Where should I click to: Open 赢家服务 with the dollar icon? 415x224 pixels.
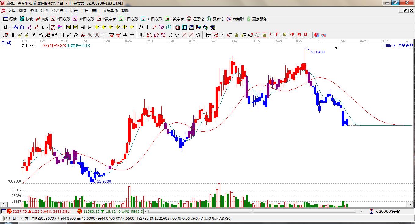click(x=257, y=19)
